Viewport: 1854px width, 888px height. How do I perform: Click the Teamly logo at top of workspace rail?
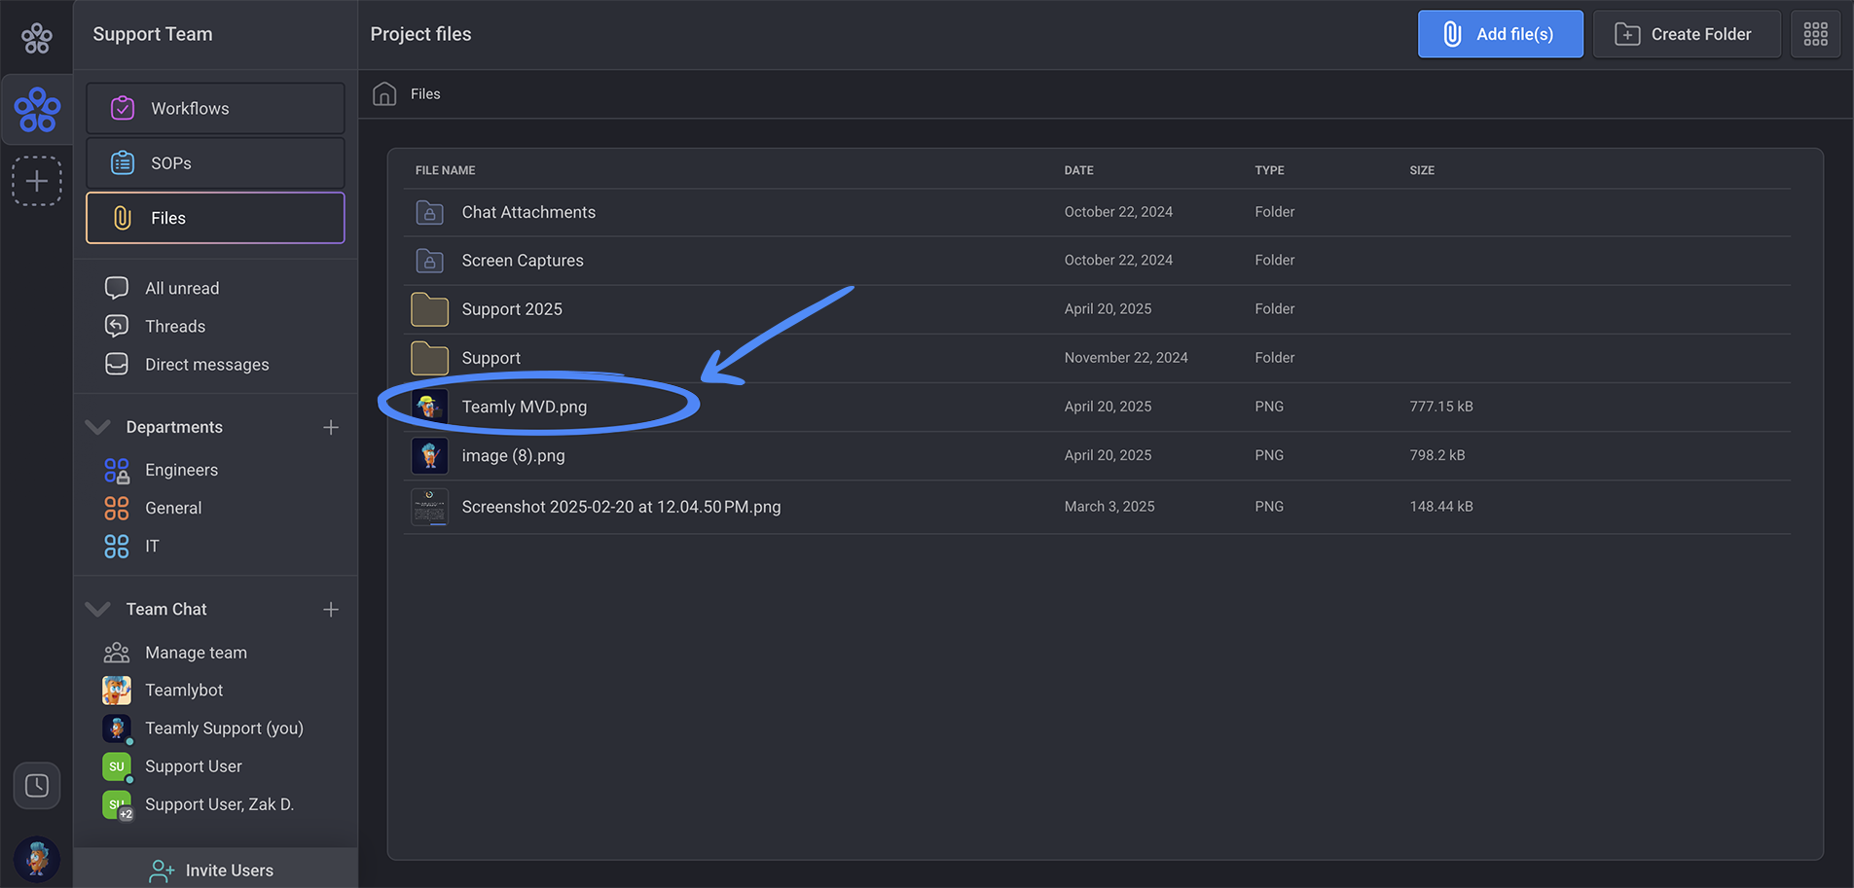pos(36,37)
